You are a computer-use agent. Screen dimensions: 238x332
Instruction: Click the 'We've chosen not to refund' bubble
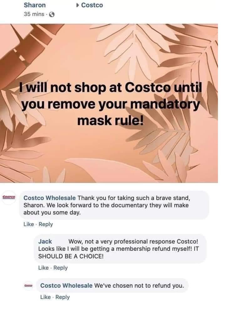point(112,286)
